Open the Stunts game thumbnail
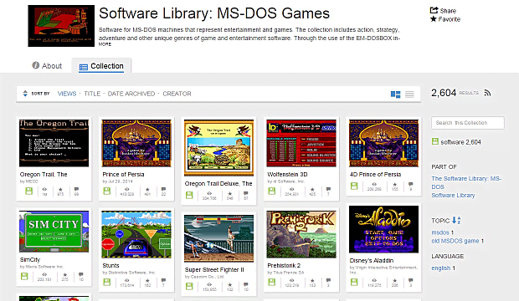Image resolution: width=519 pixels, height=301 pixels. click(136, 234)
